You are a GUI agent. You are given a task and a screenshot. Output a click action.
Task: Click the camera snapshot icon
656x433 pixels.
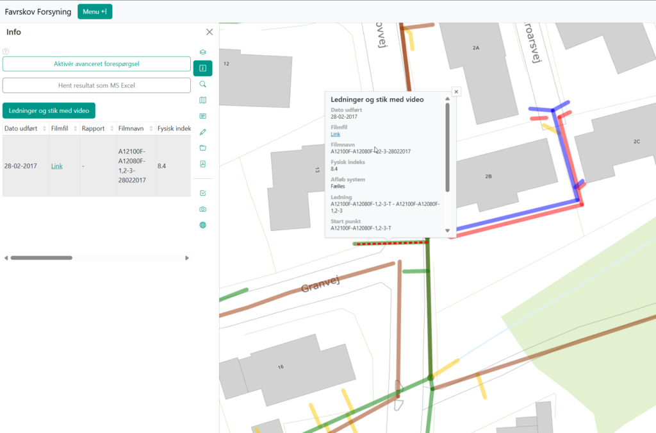pos(202,209)
